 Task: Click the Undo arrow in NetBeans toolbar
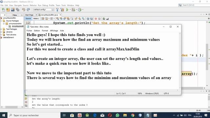coord(24,10)
